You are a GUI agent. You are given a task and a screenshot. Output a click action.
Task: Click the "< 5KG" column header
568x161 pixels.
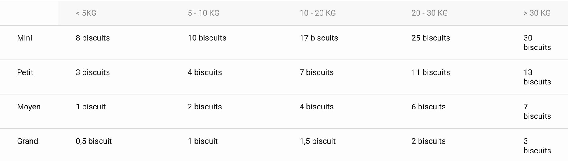(x=86, y=13)
